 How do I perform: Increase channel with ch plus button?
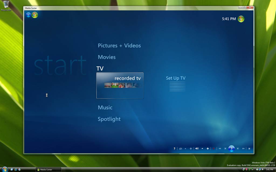click(x=191, y=149)
